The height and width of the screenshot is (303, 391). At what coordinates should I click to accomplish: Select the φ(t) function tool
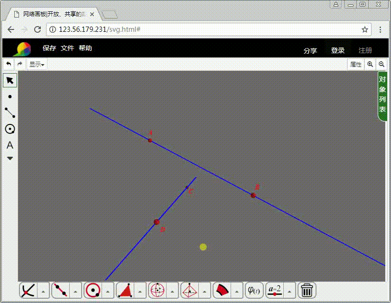click(x=254, y=290)
